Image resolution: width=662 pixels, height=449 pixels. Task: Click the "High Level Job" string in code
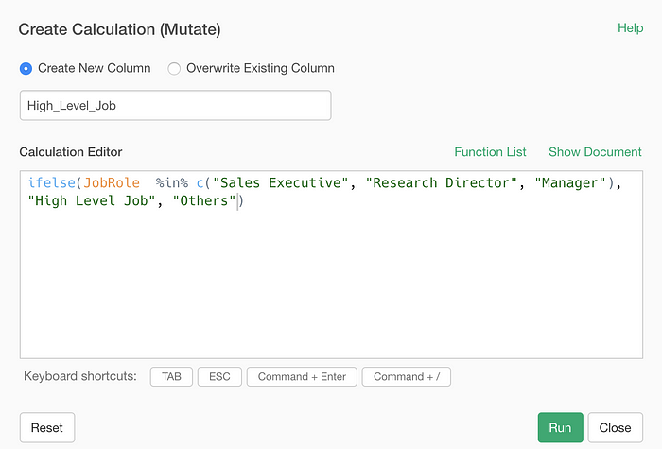(91, 200)
